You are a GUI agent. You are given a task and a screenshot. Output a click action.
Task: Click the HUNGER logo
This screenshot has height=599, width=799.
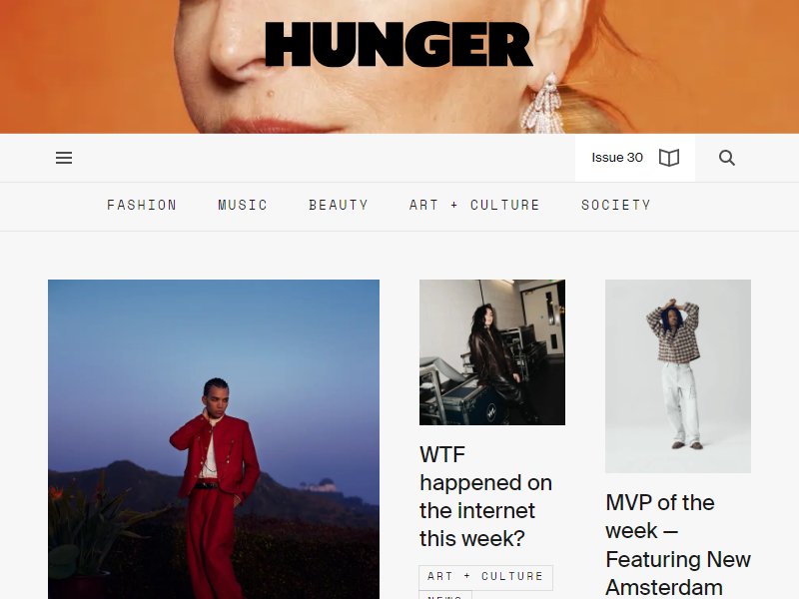399,44
